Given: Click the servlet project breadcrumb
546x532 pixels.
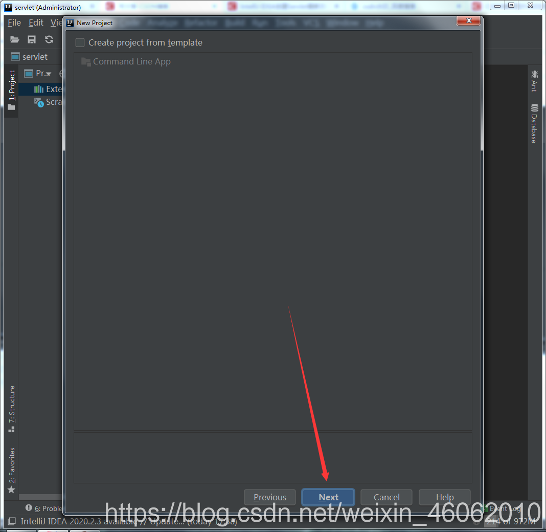Looking at the screenshot, I should click(29, 57).
